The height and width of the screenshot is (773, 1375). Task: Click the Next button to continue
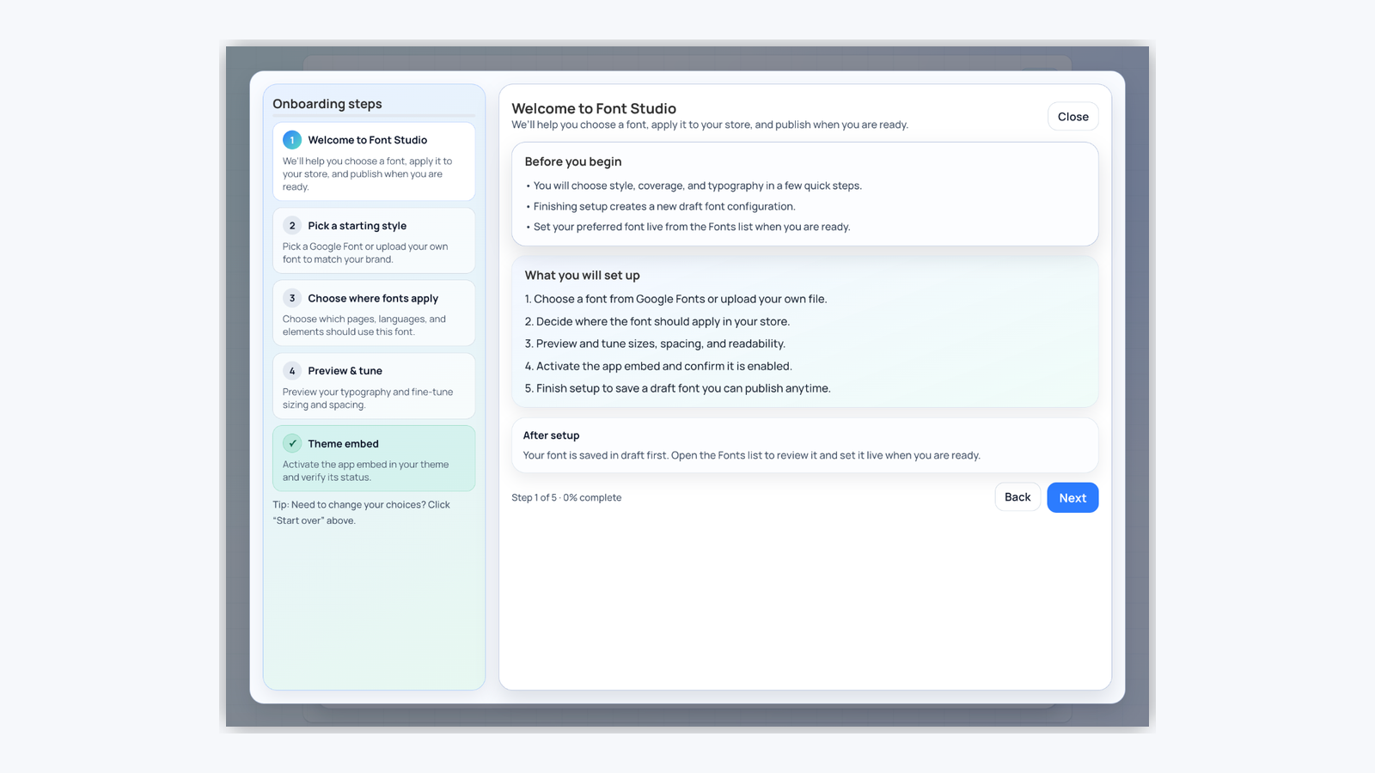point(1072,497)
